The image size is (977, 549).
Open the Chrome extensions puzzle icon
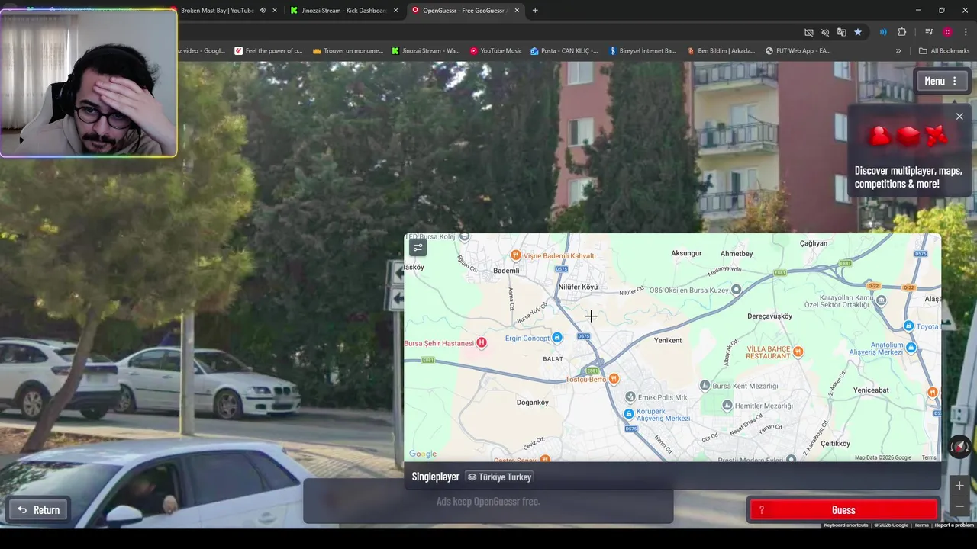click(902, 32)
